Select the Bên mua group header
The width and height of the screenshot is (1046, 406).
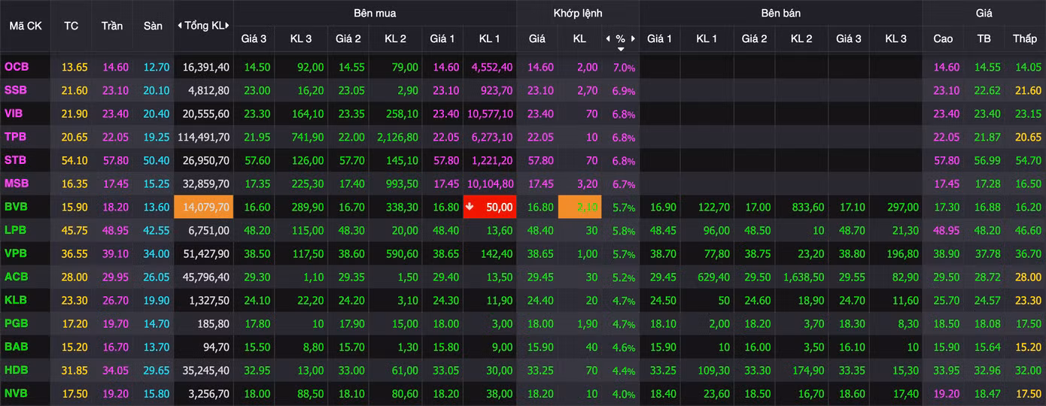[375, 13]
